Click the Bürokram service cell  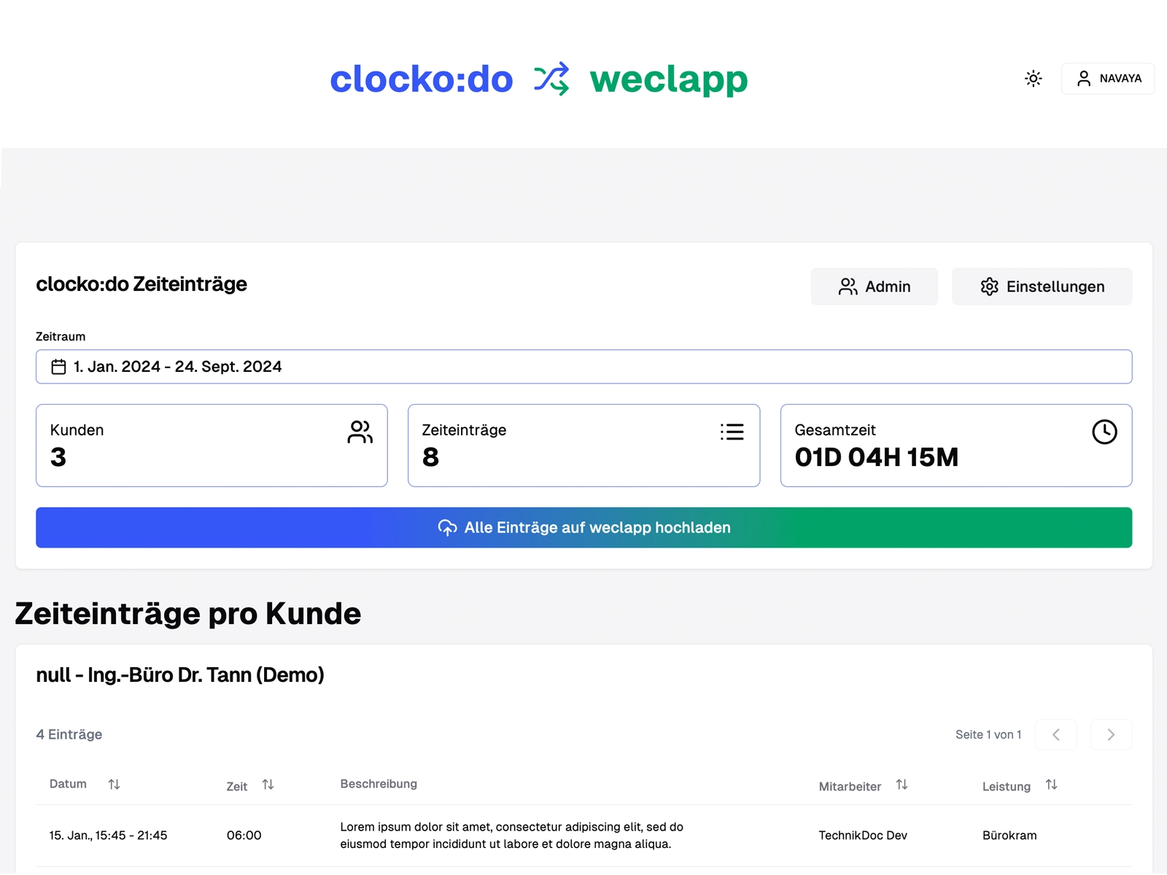1009,836
